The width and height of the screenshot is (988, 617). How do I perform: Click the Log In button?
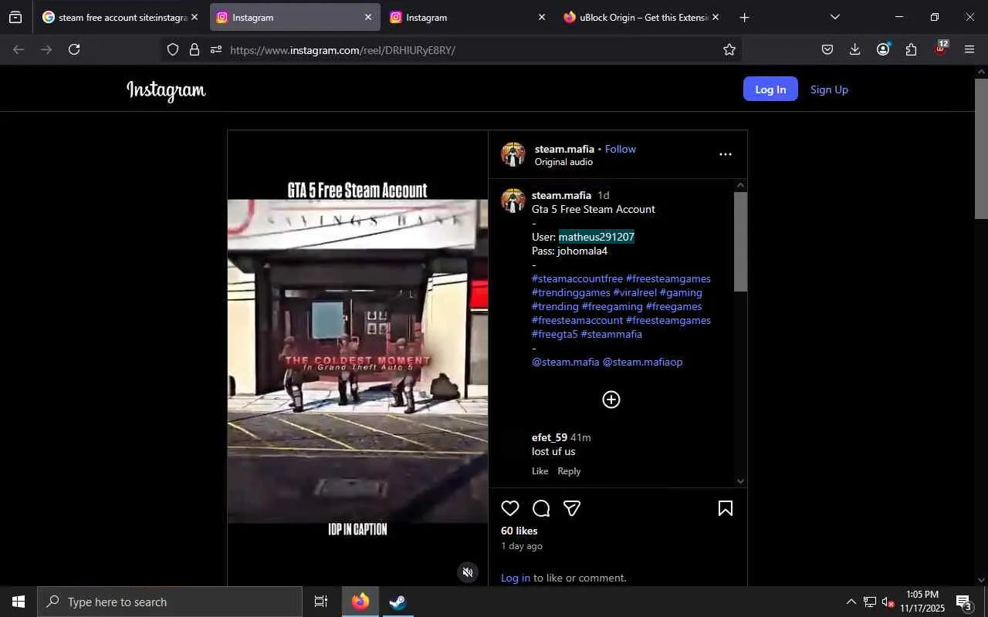(x=770, y=89)
